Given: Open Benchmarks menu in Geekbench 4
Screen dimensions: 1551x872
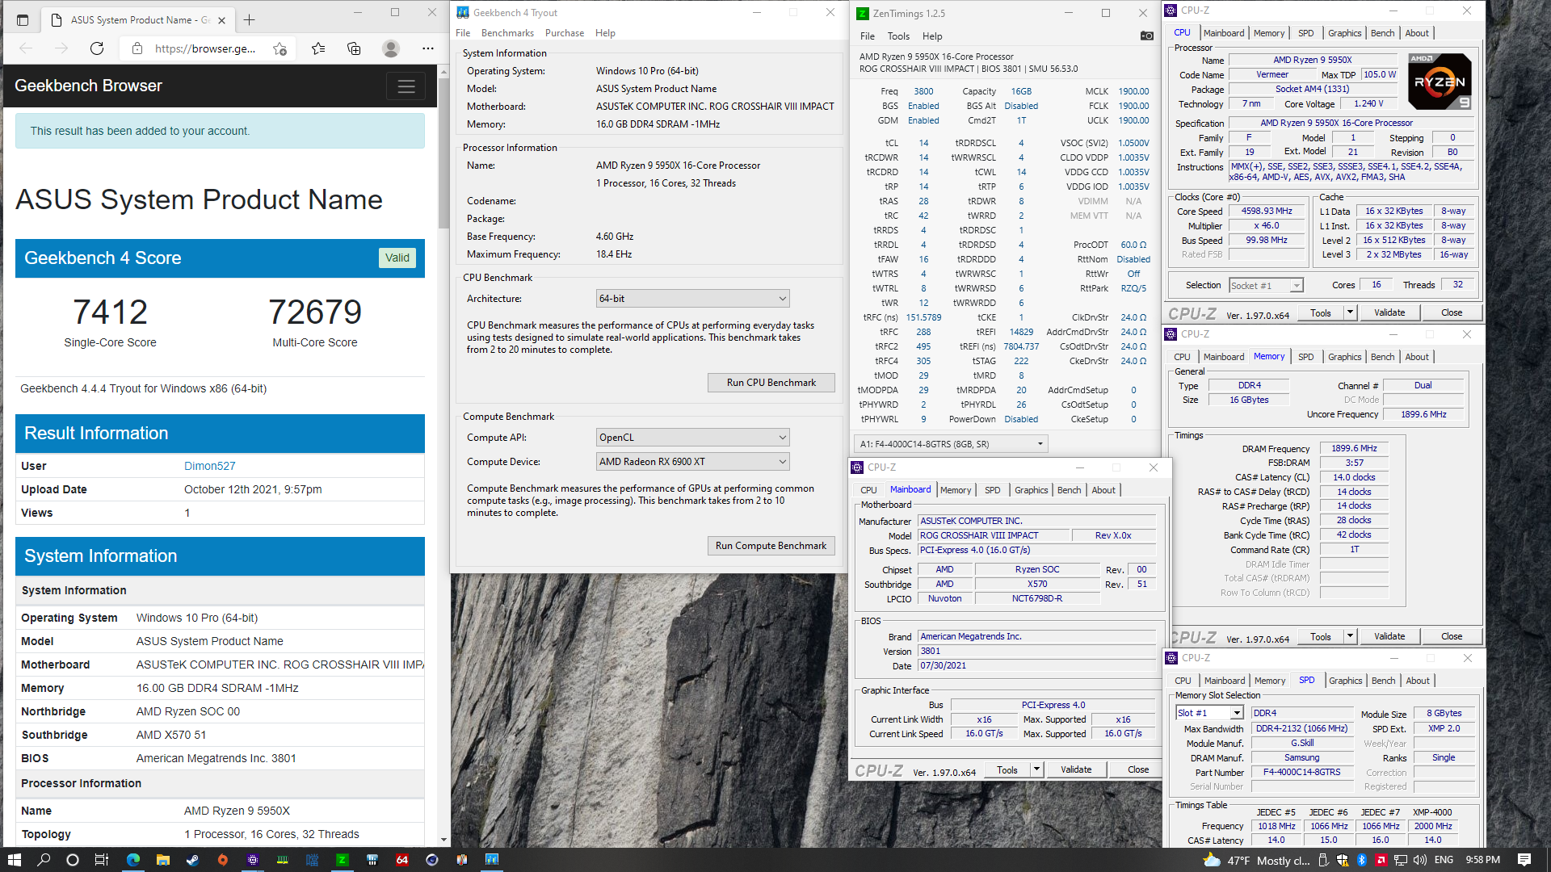Looking at the screenshot, I should [507, 33].
